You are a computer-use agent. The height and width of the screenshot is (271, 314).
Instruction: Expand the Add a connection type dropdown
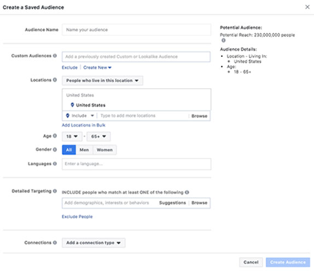coord(94,243)
